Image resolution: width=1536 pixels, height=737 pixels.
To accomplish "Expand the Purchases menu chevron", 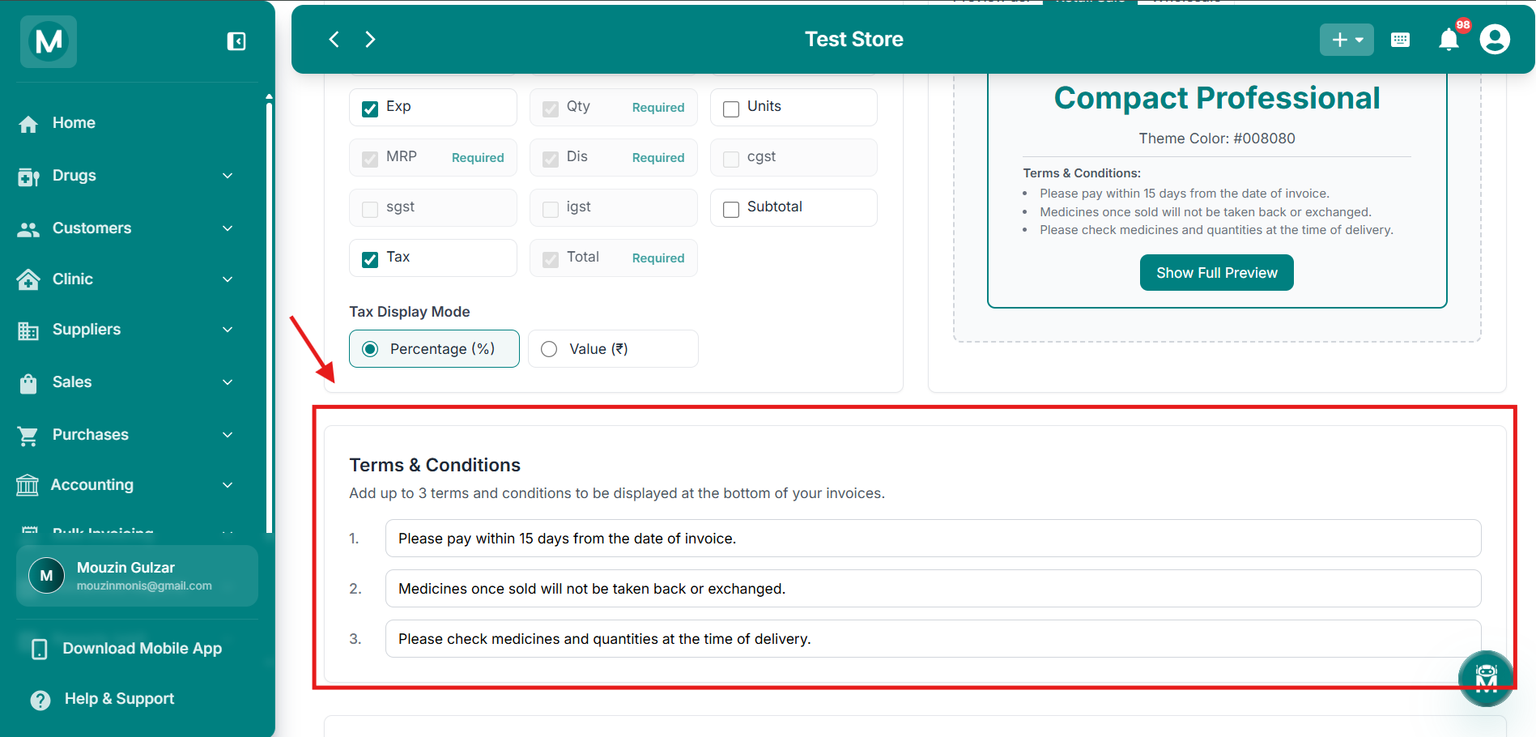I will coord(228,435).
